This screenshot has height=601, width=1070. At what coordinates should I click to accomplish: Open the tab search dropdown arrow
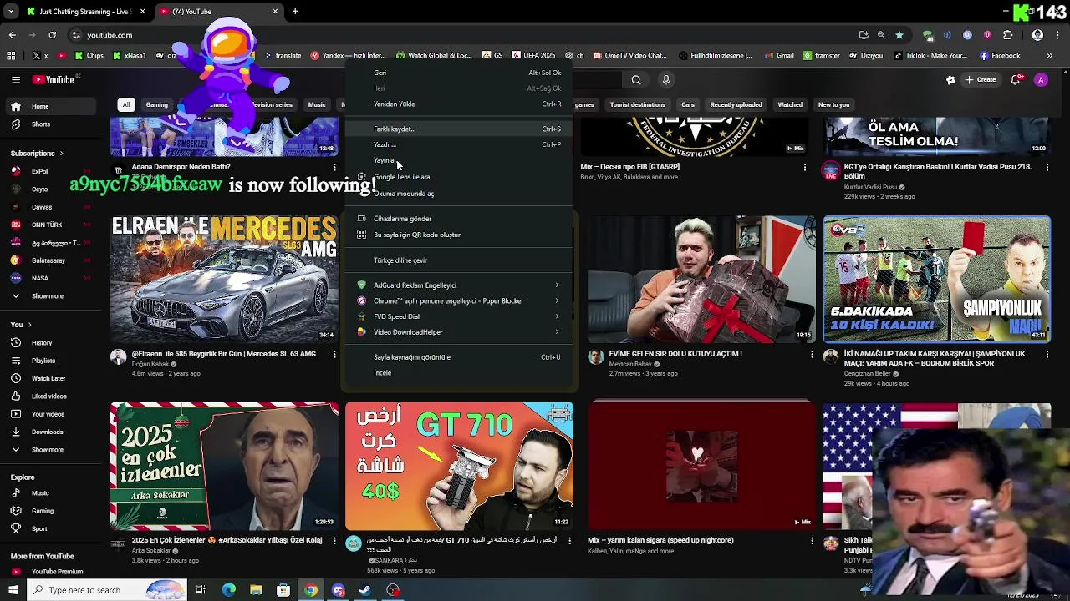tap(11, 12)
